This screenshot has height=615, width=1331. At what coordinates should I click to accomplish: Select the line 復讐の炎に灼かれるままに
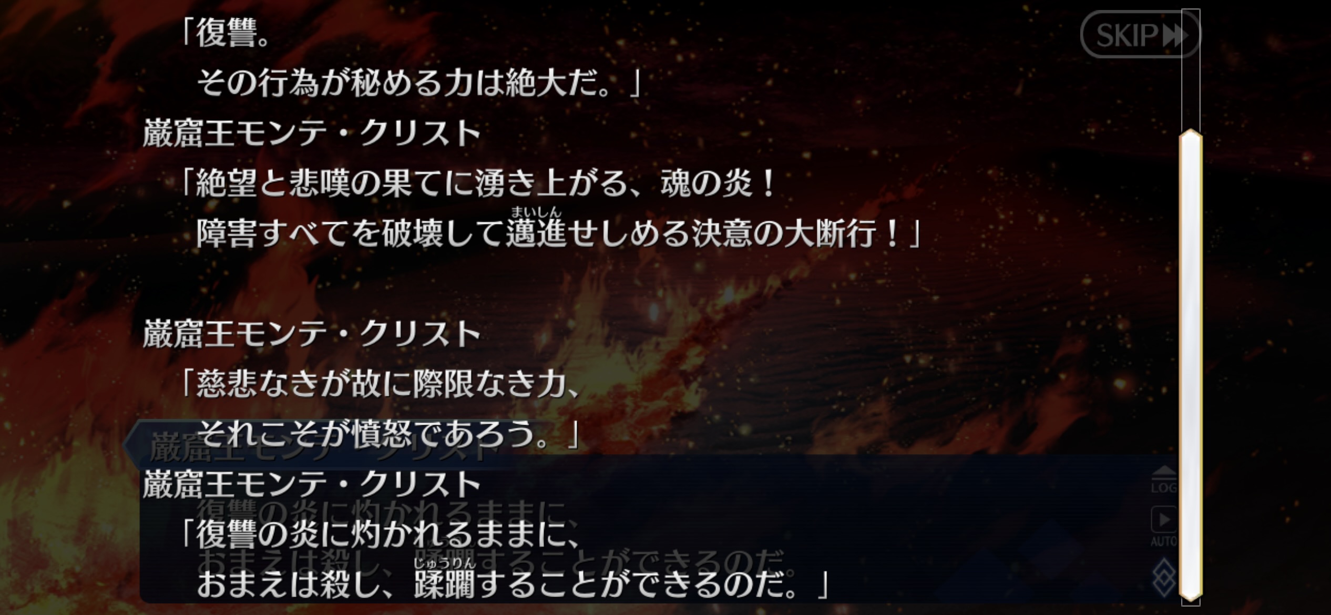(380, 534)
